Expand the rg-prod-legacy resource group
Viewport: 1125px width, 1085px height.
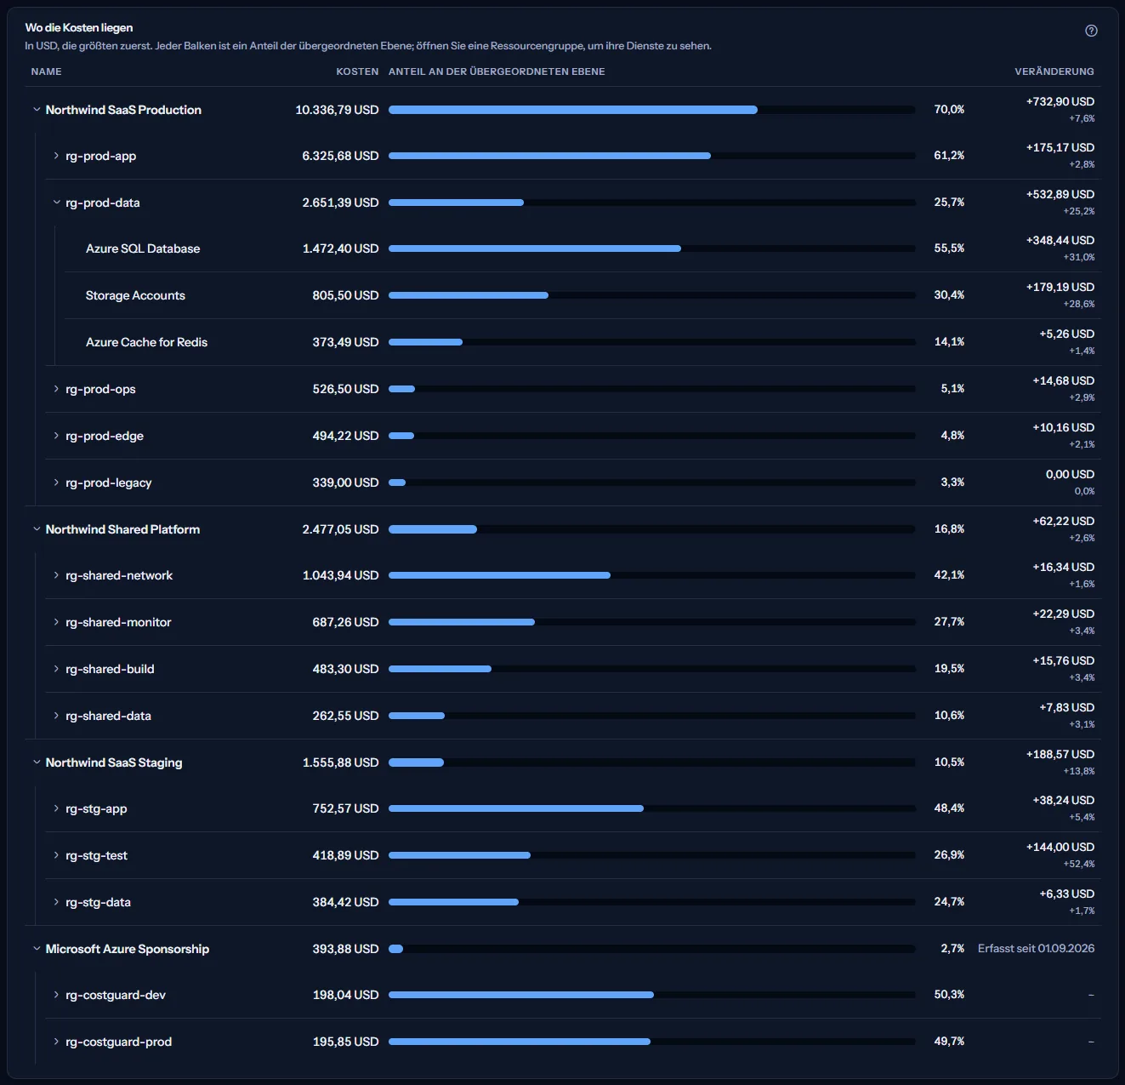(56, 483)
